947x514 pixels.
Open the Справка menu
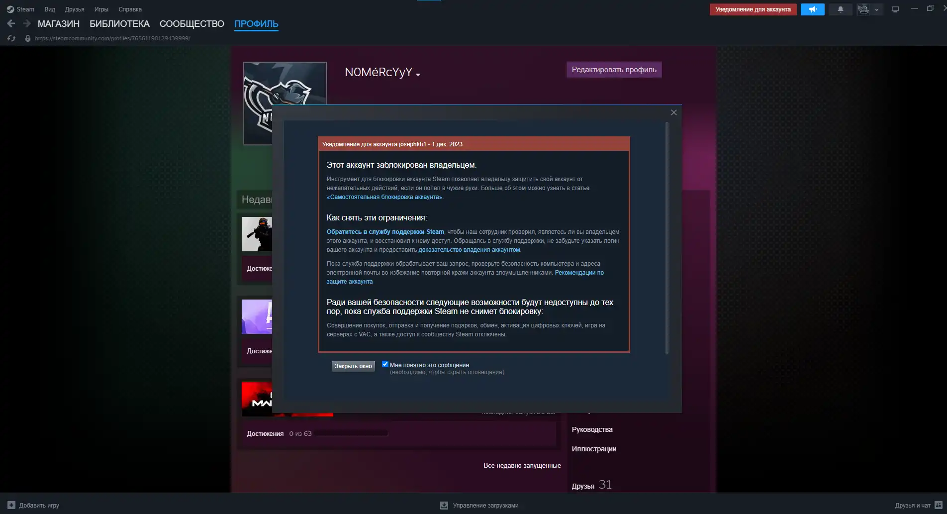(x=130, y=9)
